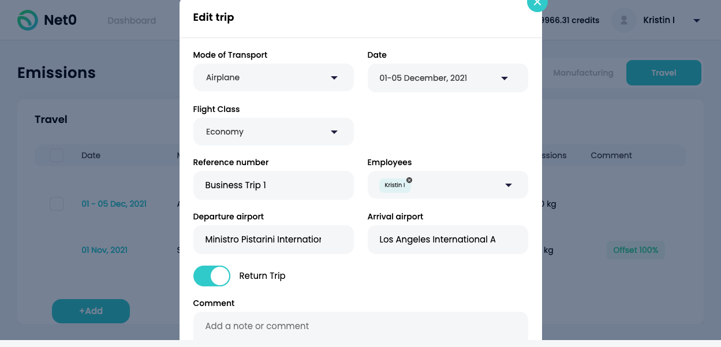
Task: Check the 01 - 05 Dec trip row
Action: (57, 204)
